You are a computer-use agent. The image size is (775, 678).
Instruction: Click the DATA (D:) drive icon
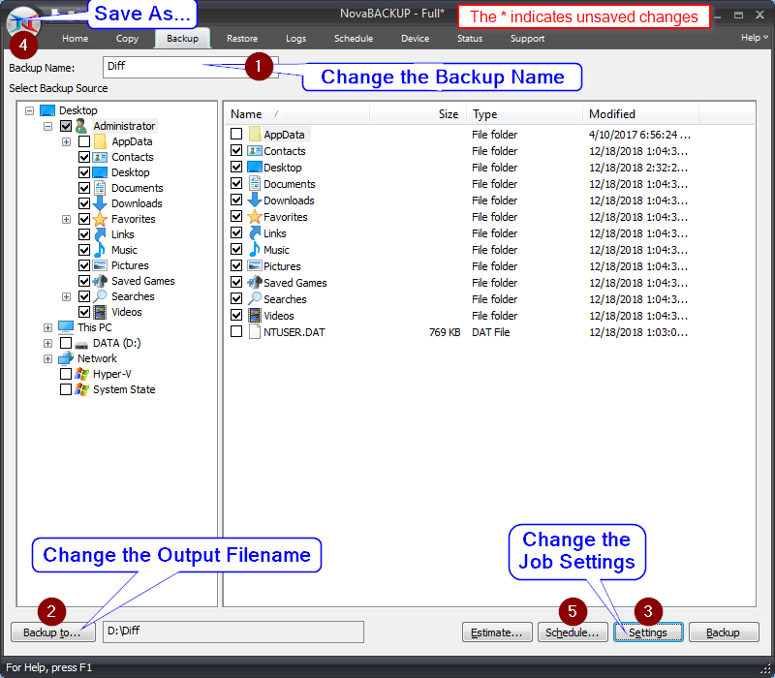click(81, 344)
